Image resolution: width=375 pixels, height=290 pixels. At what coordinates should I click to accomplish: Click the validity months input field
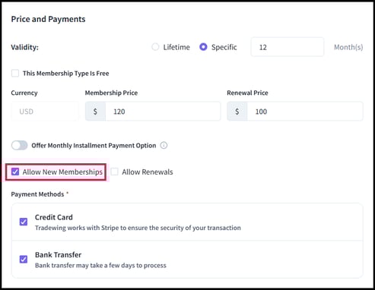288,47
